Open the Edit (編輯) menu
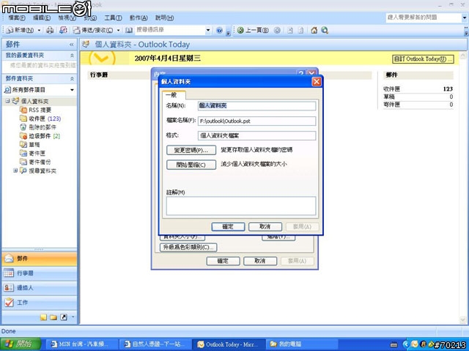Image resolution: width=469 pixels, height=351 pixels. coord(42,18)
